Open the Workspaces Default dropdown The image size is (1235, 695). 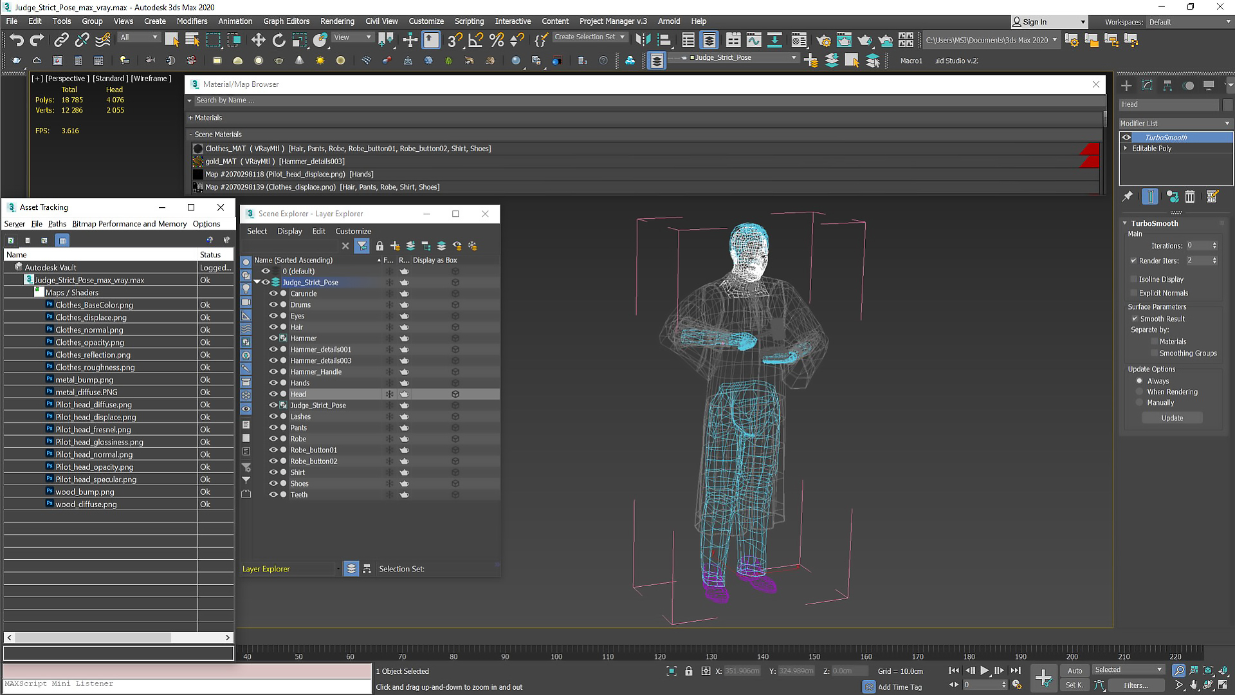1190,22
